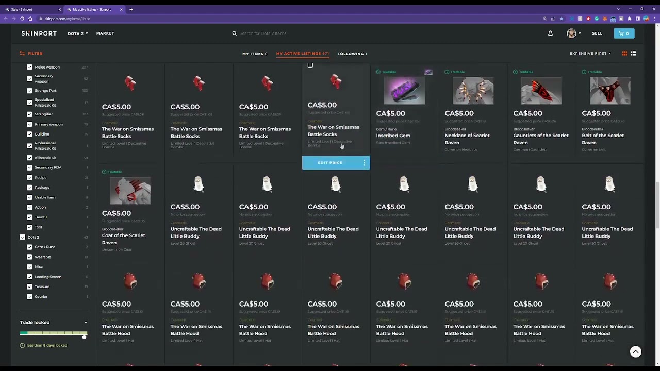Toggle the Secondary PDA checkbox

(29, 167)
